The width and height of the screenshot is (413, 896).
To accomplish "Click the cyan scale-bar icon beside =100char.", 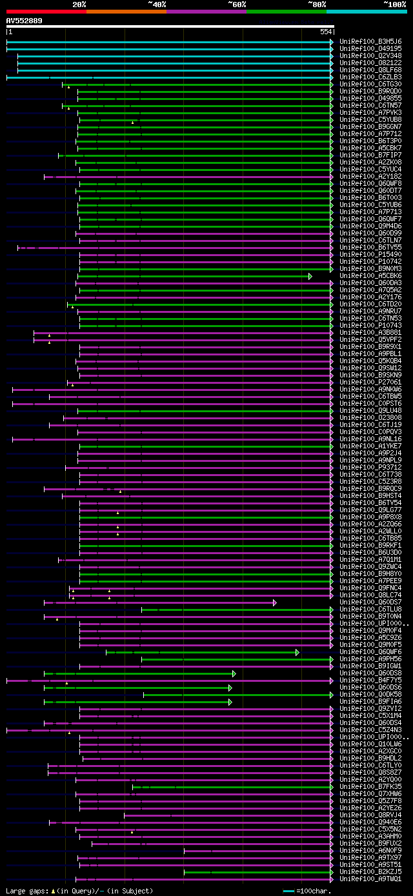I will (288, 891).
